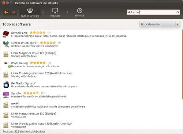Viewport: 183px width, 134px height.
Task: Click description Muestre información detallada del equipo/sistema
Action: (x=39, y=97)
